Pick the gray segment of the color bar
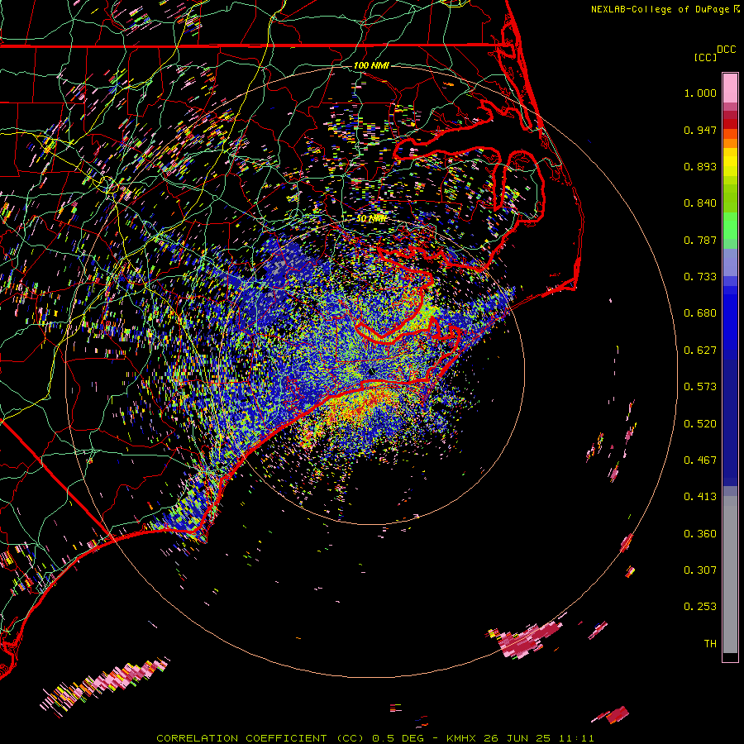Image resolution: width=744 pixels, height=744 pixels. click(730, 575)
